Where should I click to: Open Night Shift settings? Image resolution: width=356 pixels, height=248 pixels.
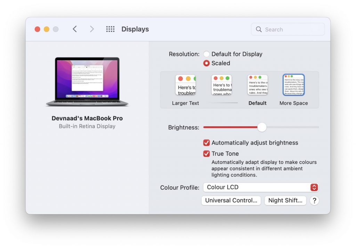pos(285,200)
